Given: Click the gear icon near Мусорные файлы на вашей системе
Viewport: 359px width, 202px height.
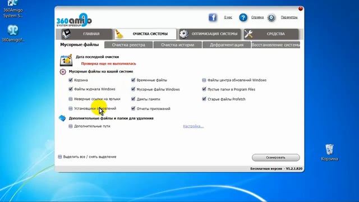Looking at the screenshot, I should pyautogui.click(x=63, y=72).
